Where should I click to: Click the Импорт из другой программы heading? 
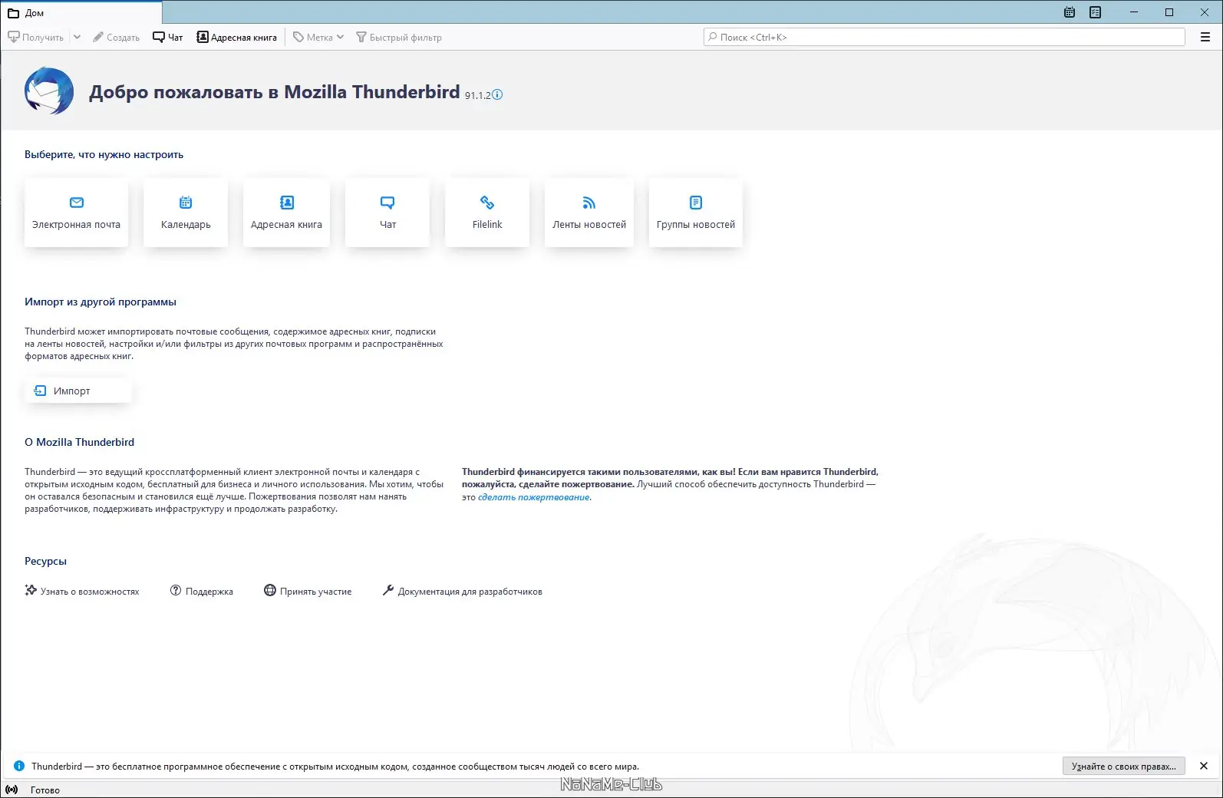pyautogui.click(x=101, y=302)
